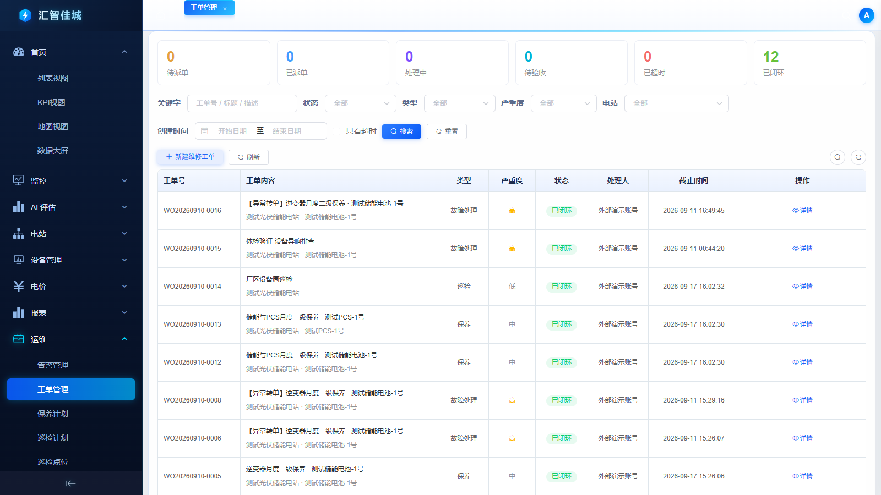Image resolution: width=881 pixels, height=495 pixels.
Task: Click the 运维 toolbox icon
Action: [x=19, y=339]
